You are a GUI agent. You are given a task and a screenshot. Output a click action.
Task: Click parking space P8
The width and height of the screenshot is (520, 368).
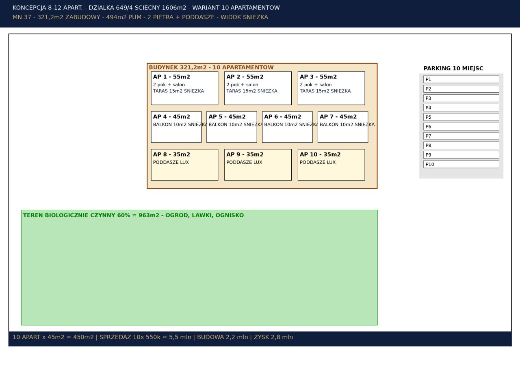[461, 145]
